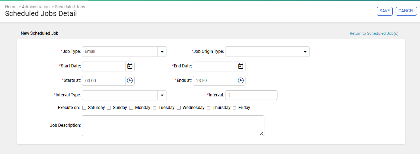This screenshot has height=154, width=420.
Task: Open the Starts at clock picker
Action: click(130, 80)
